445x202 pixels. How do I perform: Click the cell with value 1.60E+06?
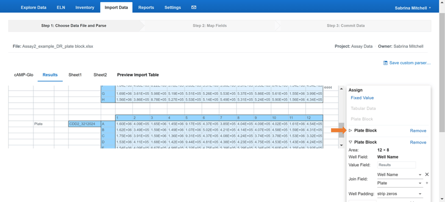coord(124,124)
